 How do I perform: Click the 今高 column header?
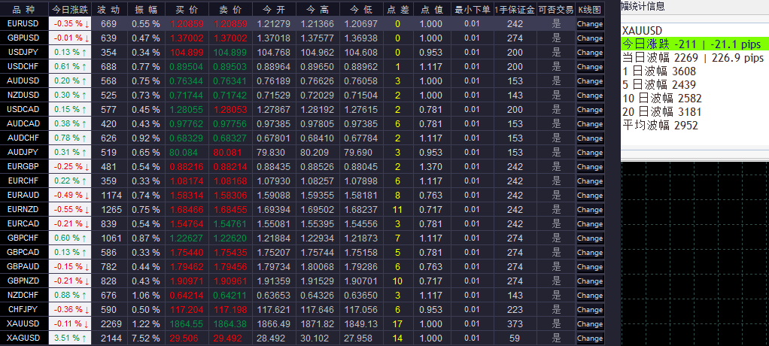pyautogui.click(x=318, y=9)
